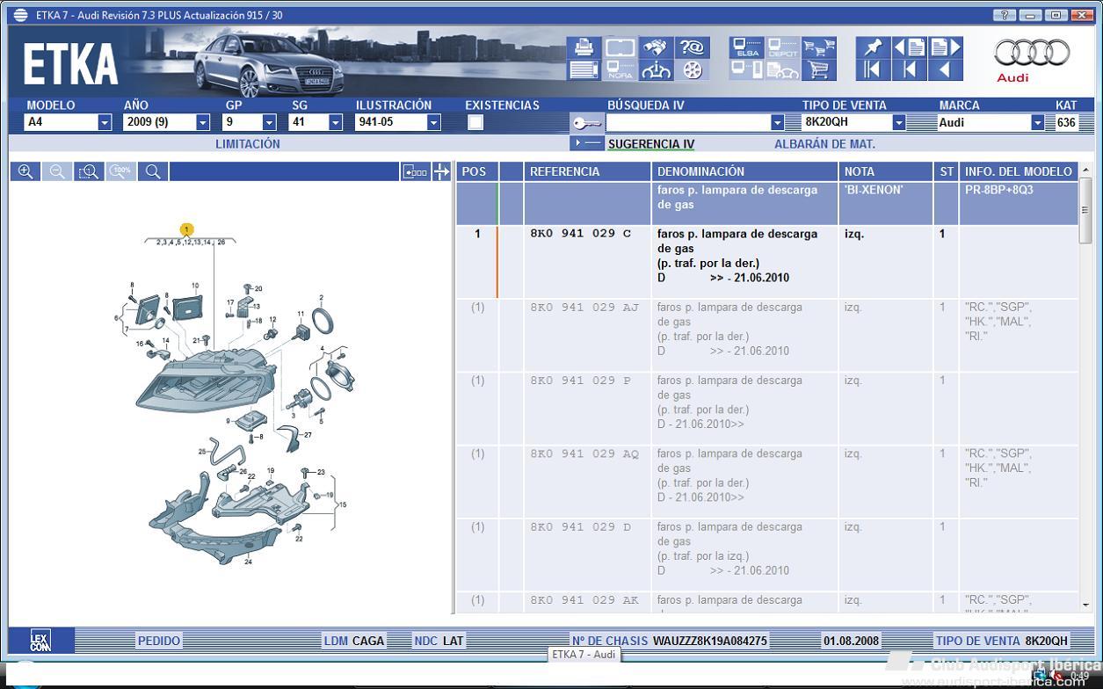Zoom in on the illustration
The width and height of the screenshot is (1103, 689).
(x=25, y=172)
